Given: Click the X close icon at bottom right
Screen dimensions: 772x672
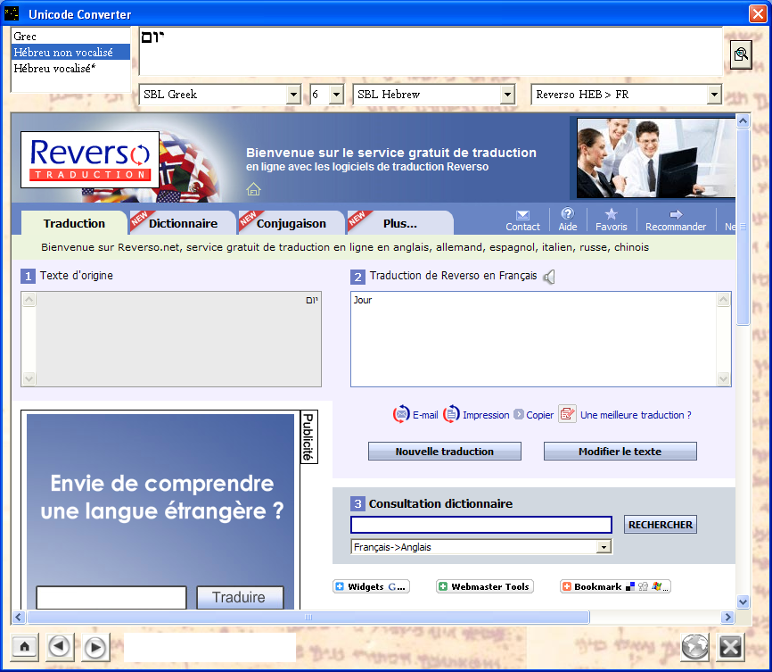Looking at the screenshot, I should 731,646.
